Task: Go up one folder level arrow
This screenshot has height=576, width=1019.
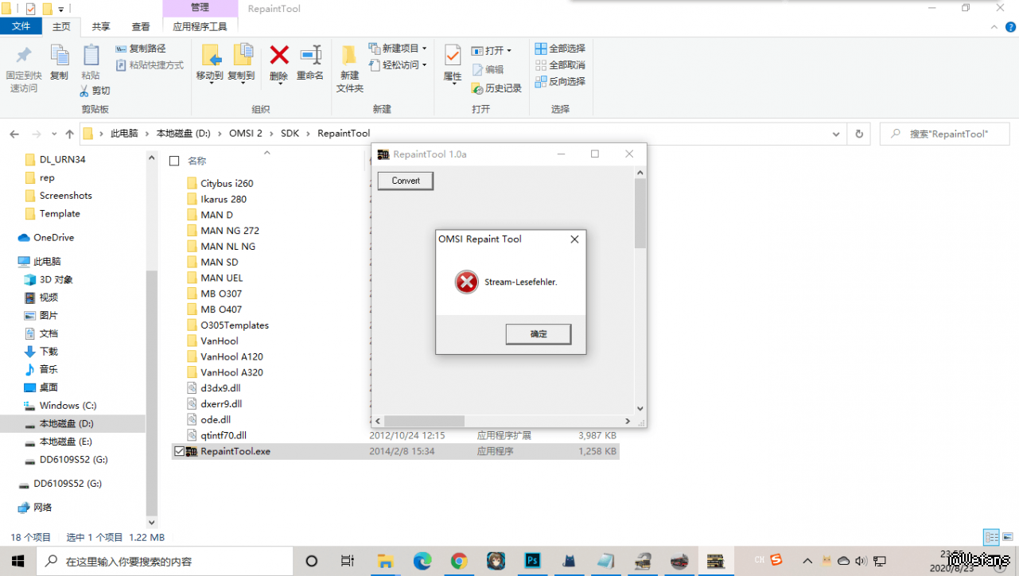Action: 69,134
